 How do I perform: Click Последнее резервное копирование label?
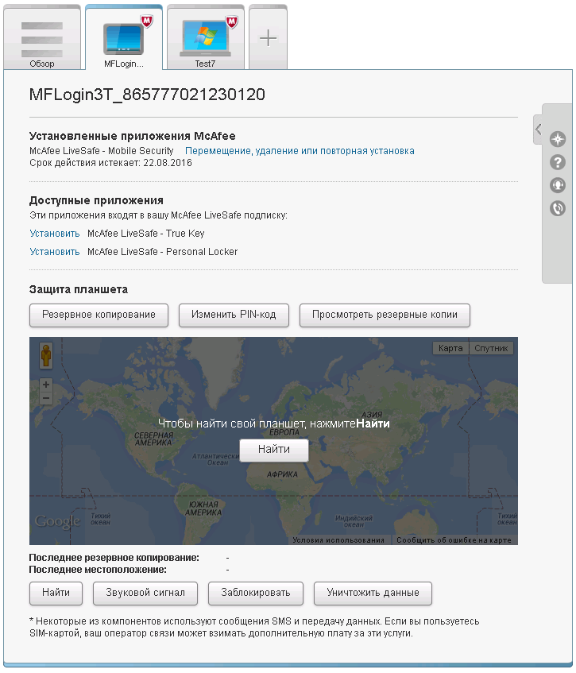pyautogui.click(x=114, y=558)
